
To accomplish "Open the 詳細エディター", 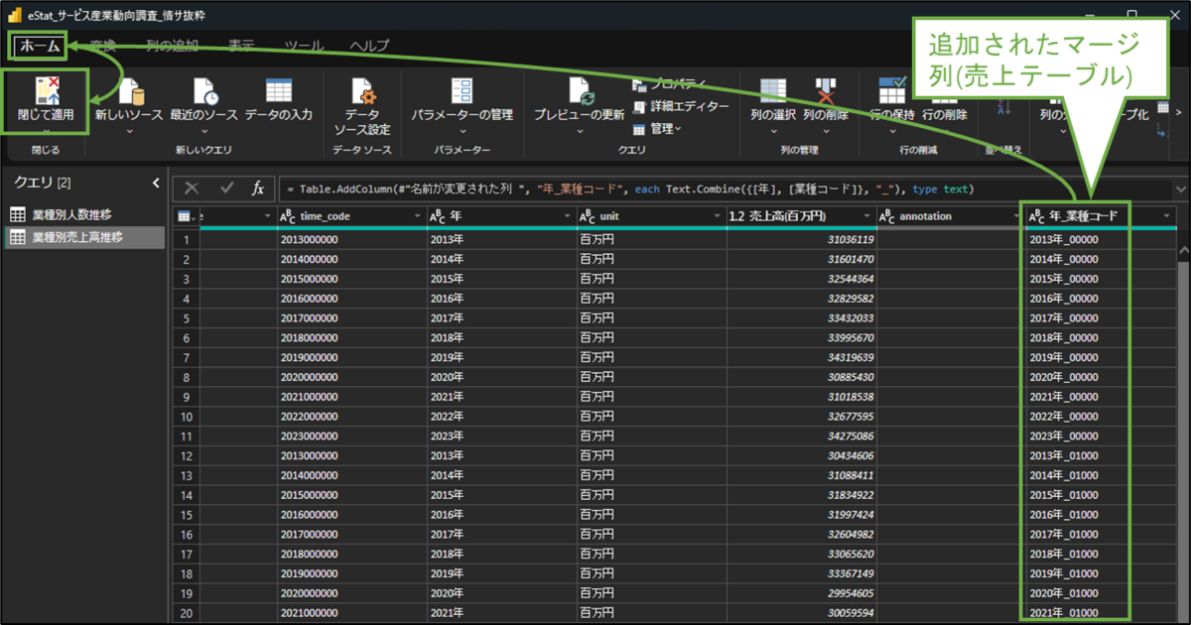I will pyautogui.click(x=680, y=106).
